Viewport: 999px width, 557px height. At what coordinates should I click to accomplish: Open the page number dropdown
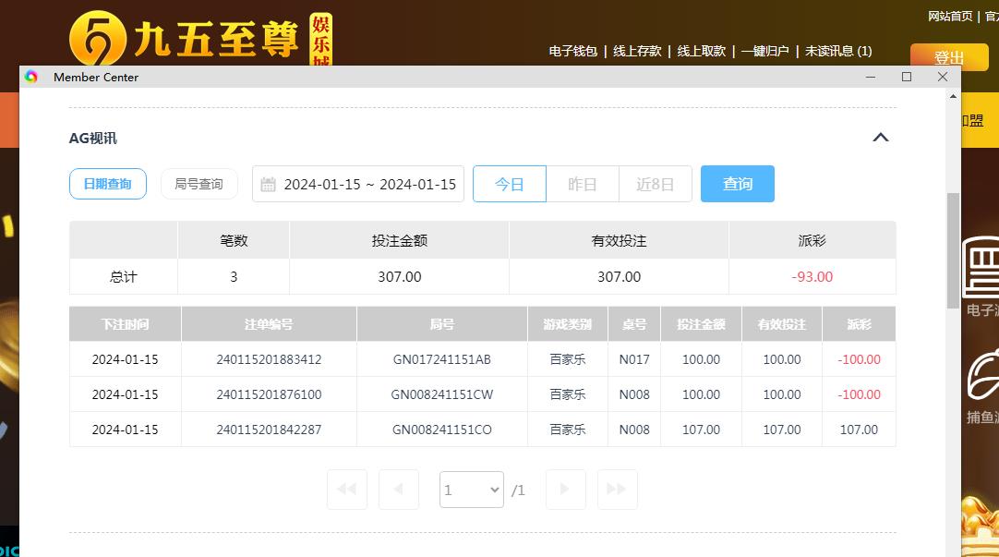[472, 490]
